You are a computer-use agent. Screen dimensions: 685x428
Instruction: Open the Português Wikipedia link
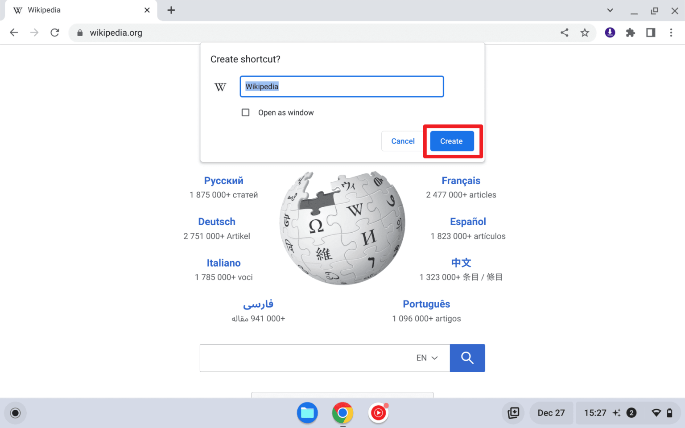(426, 304)
